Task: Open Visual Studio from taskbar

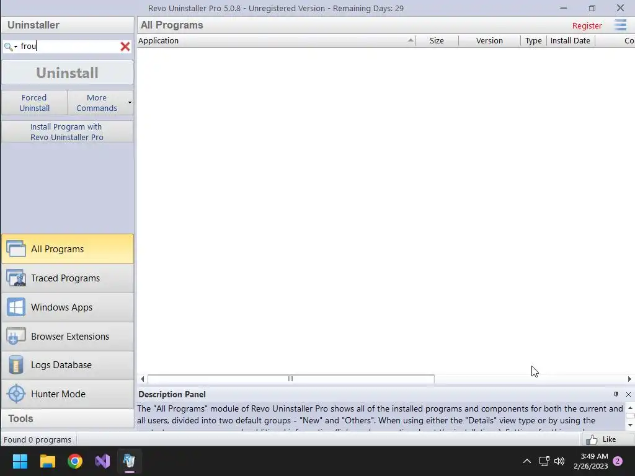Action: 102,461
